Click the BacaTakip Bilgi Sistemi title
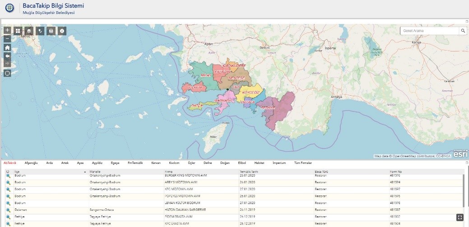This screenshot has width=469, height=227. click(x=53, y=6)
